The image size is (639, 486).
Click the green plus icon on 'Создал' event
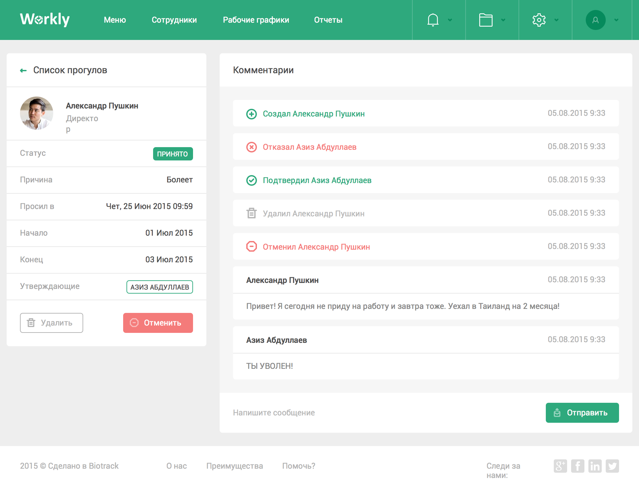click(x=251, y=114)
